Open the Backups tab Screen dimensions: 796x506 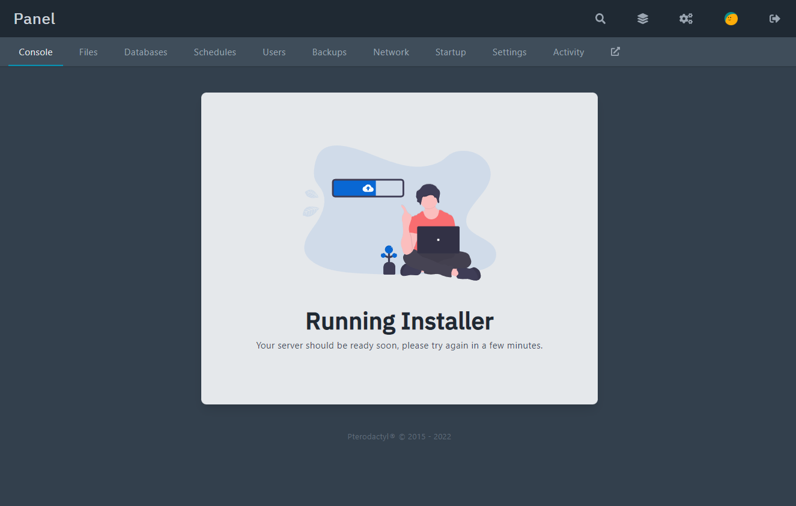329,52
